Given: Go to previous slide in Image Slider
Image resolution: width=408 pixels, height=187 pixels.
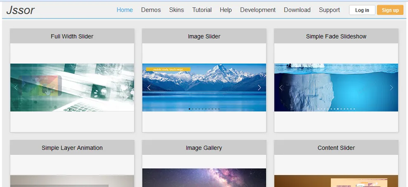Looking at the screenshot, I should click(149, 88).
